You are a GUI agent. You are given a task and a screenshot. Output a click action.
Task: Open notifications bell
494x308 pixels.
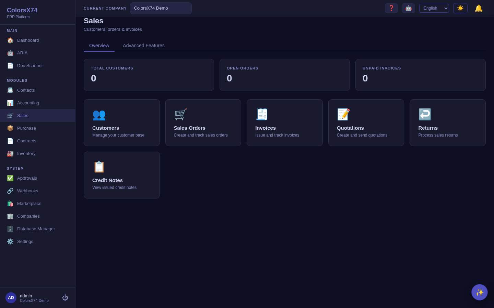coord(479,8)
